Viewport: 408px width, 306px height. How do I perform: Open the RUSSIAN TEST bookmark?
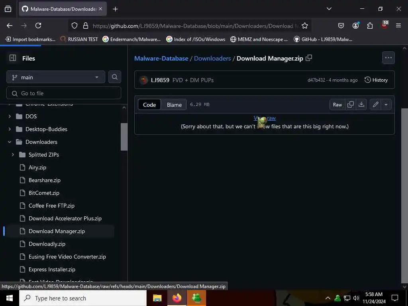point(79,39)
